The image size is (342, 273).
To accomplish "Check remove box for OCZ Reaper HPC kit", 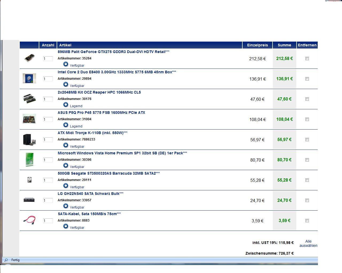I will 307,99.
